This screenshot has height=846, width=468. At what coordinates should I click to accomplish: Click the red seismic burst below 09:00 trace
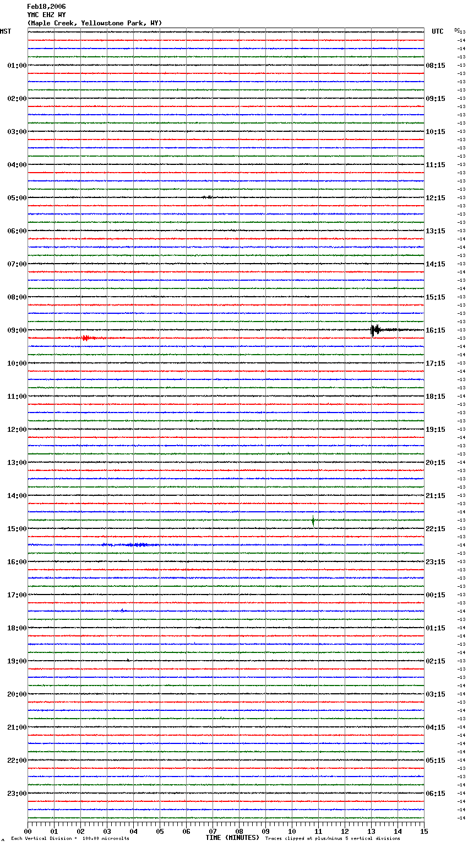[87, 338]
